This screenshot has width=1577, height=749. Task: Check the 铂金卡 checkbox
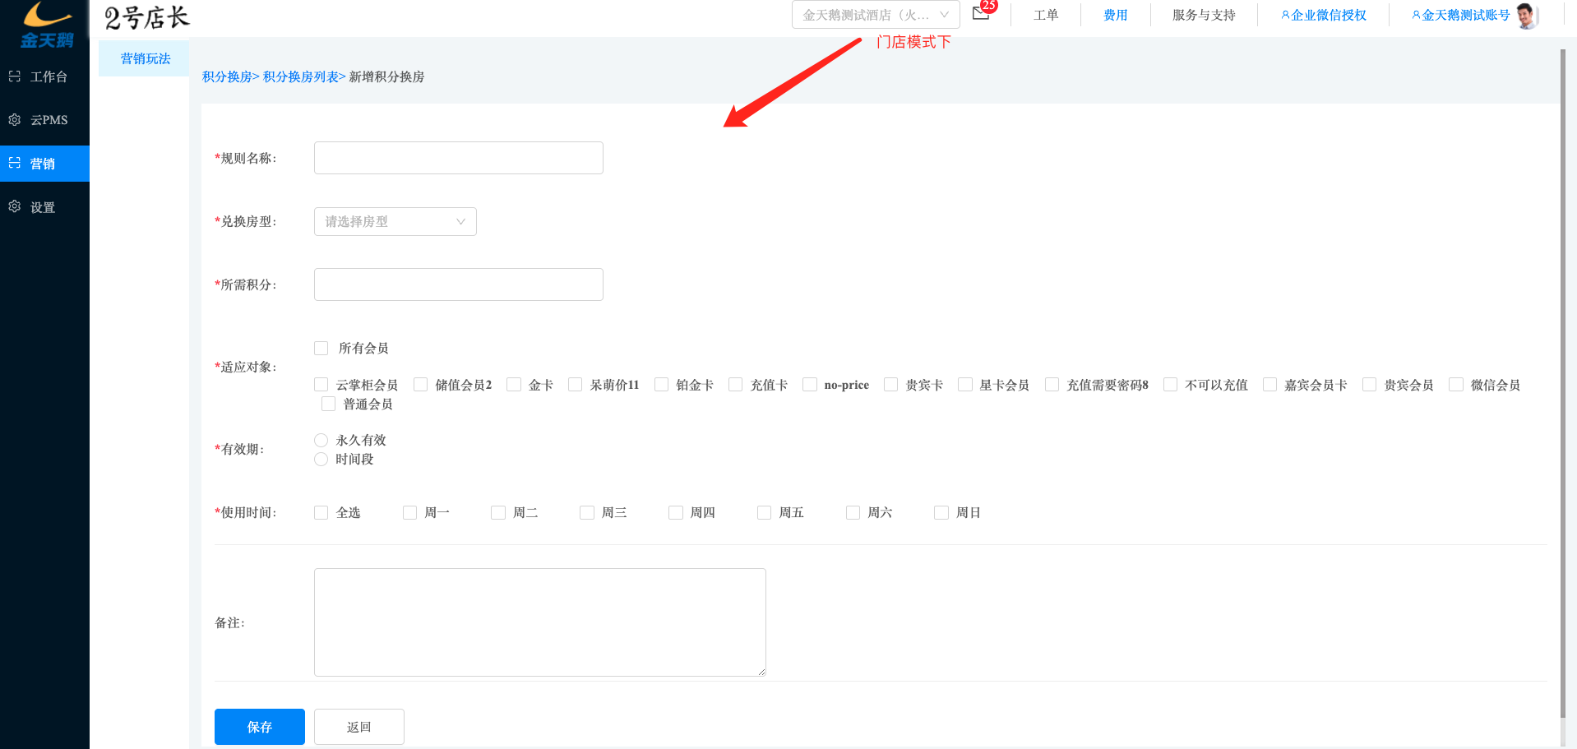coord(661,385)
